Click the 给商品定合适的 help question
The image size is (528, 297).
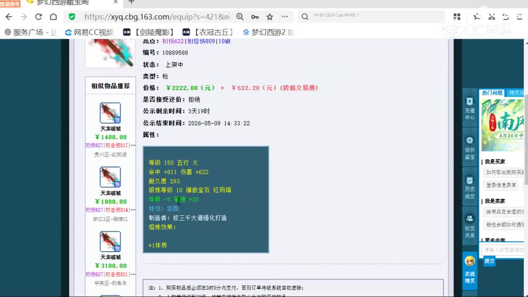(504, 212)
